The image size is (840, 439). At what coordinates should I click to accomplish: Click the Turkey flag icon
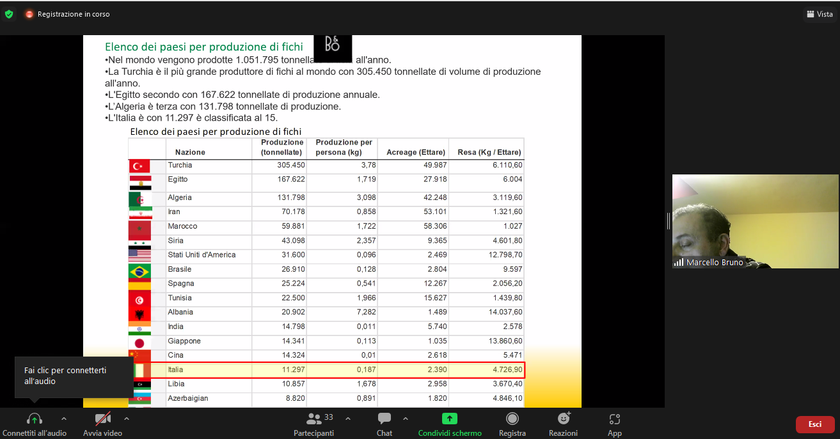pos(139,167)
